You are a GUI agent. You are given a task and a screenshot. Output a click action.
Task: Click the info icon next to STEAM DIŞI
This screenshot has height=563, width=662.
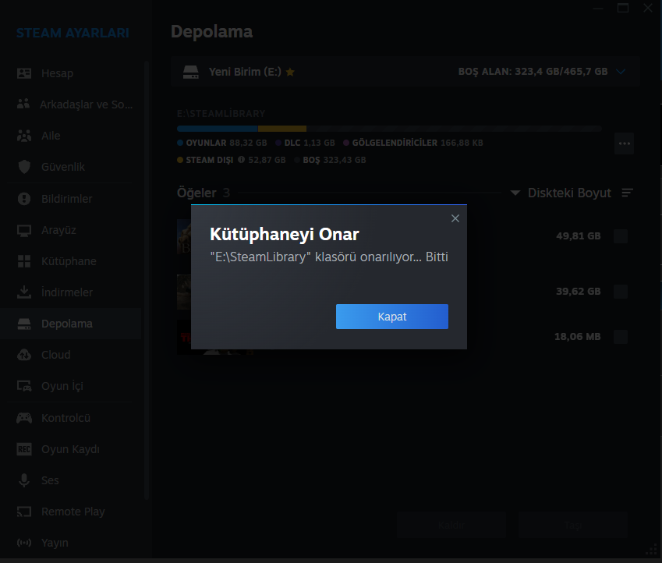tap(241, 160)
